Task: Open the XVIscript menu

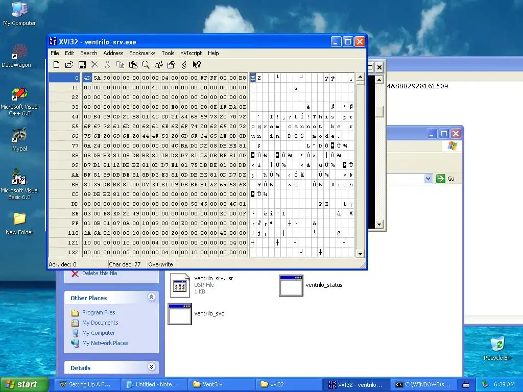Action: (x=191, y=53)
